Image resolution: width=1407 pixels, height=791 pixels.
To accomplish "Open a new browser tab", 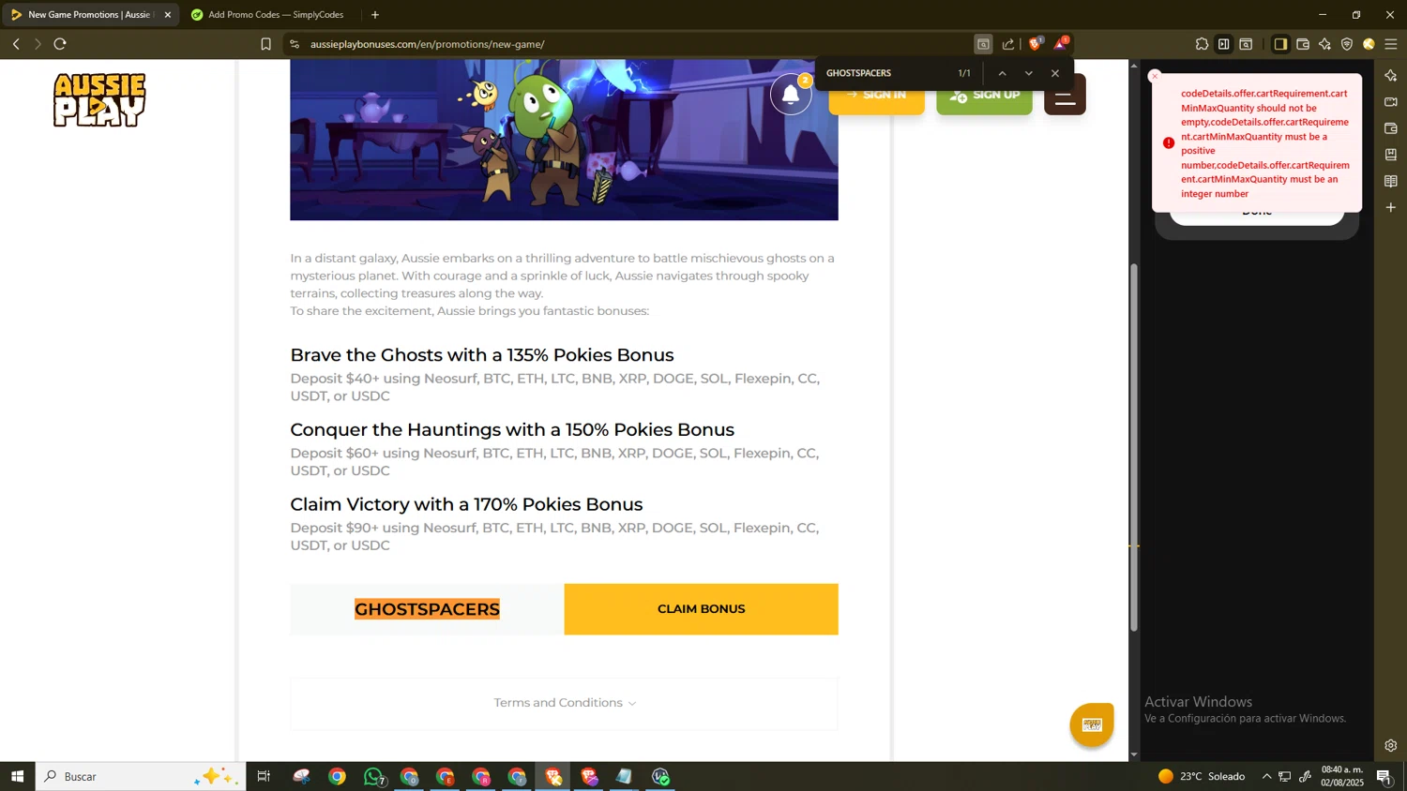I will tap(375, 15).
